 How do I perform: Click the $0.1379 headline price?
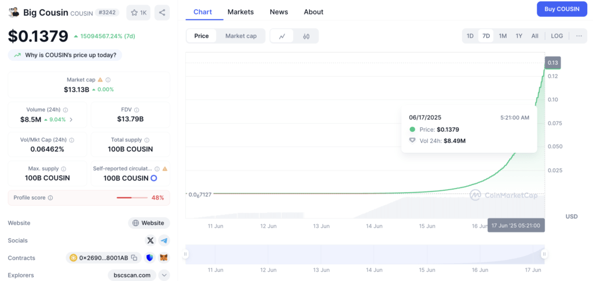click(x=38, y=36)
